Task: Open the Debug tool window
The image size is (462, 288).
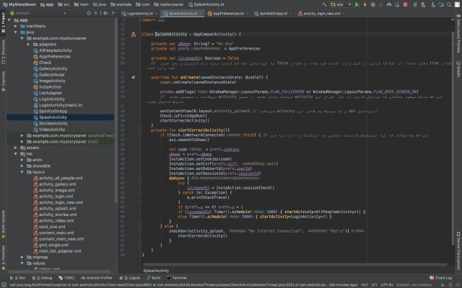Action: [42, 278]
